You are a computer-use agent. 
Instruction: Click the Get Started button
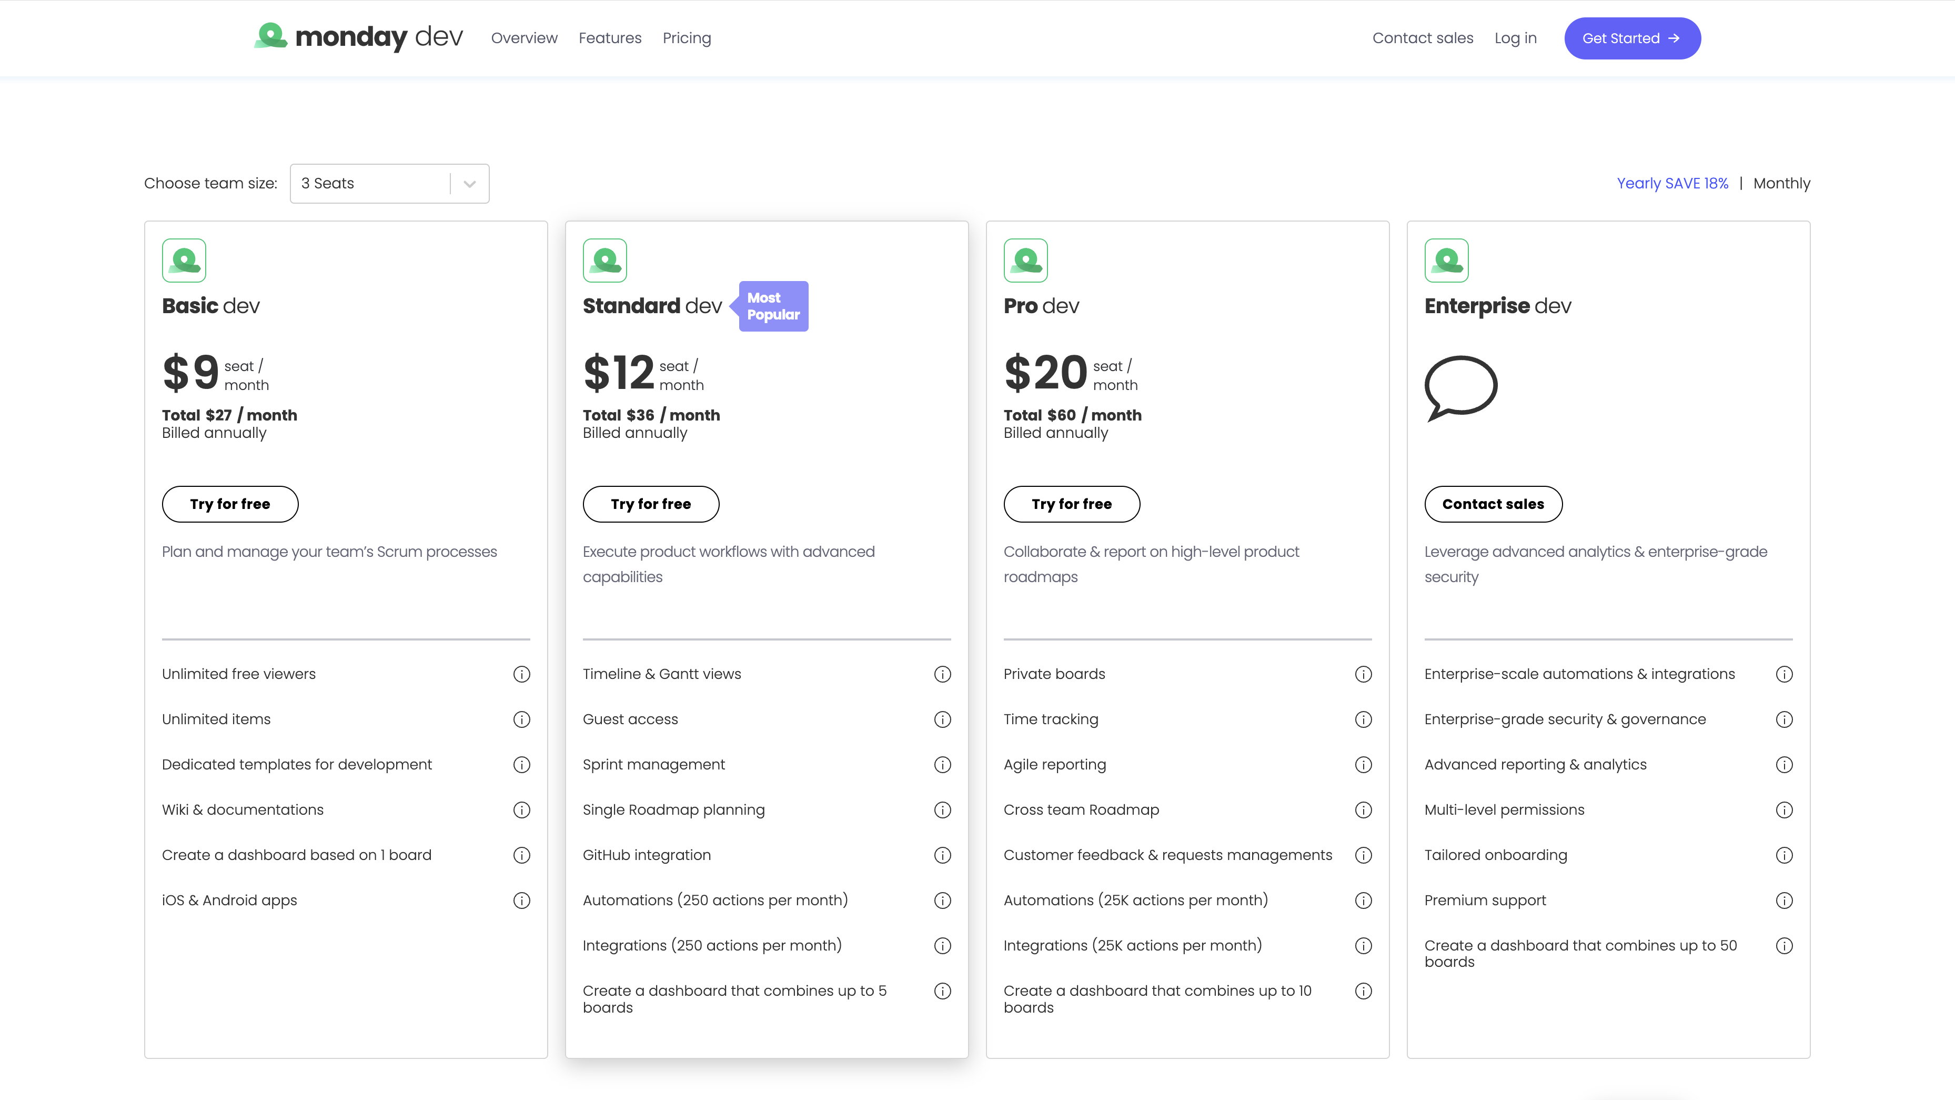(x=1631, y=38)
